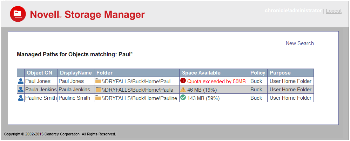Click the user icon beside Pauline Smith
The width and height of the screenshot is (350, 141).
point(21,98)
